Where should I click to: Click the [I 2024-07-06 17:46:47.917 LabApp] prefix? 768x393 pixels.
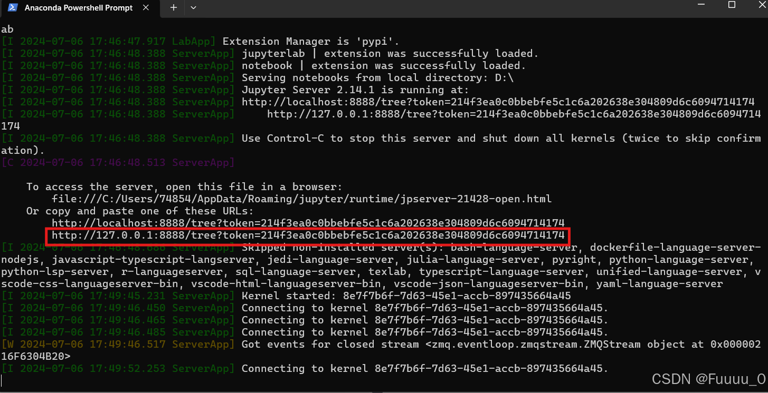(109, 41)
